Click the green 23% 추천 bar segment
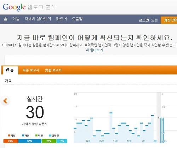 tap(49, 141)
